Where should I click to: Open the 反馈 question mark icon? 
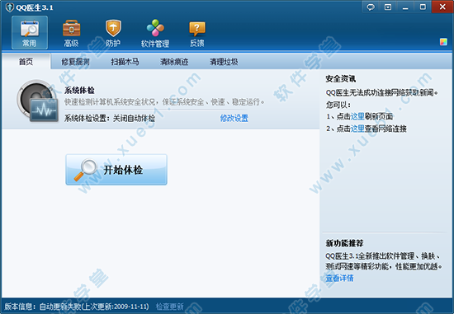pos(197,33)
